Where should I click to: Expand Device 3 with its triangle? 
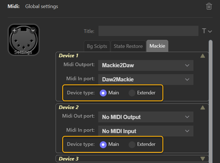click(x=203, y=159)
